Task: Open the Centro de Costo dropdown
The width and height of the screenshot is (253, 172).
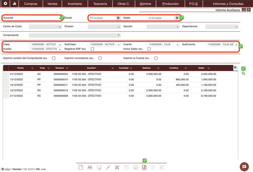Action: [46, 27]
